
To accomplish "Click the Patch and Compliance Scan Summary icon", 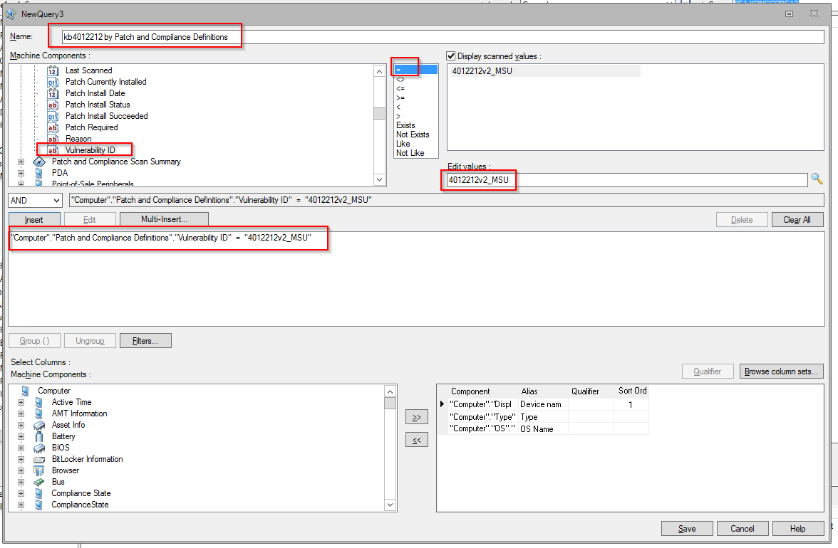I will 39,162.
